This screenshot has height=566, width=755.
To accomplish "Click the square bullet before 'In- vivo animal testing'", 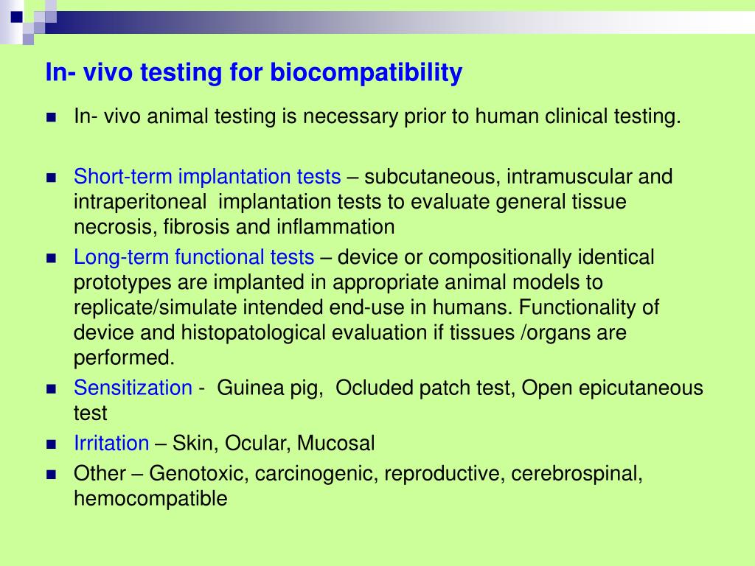I will click(52, 117).
